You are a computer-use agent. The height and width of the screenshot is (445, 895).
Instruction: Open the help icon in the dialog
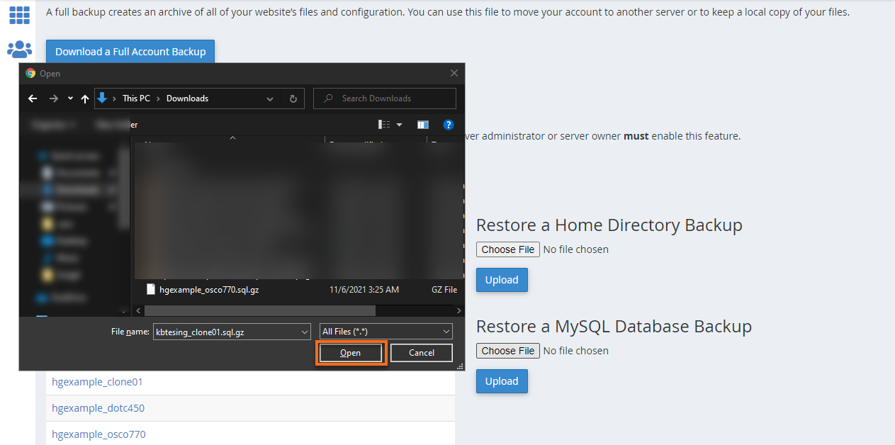[x=449, y=124]
